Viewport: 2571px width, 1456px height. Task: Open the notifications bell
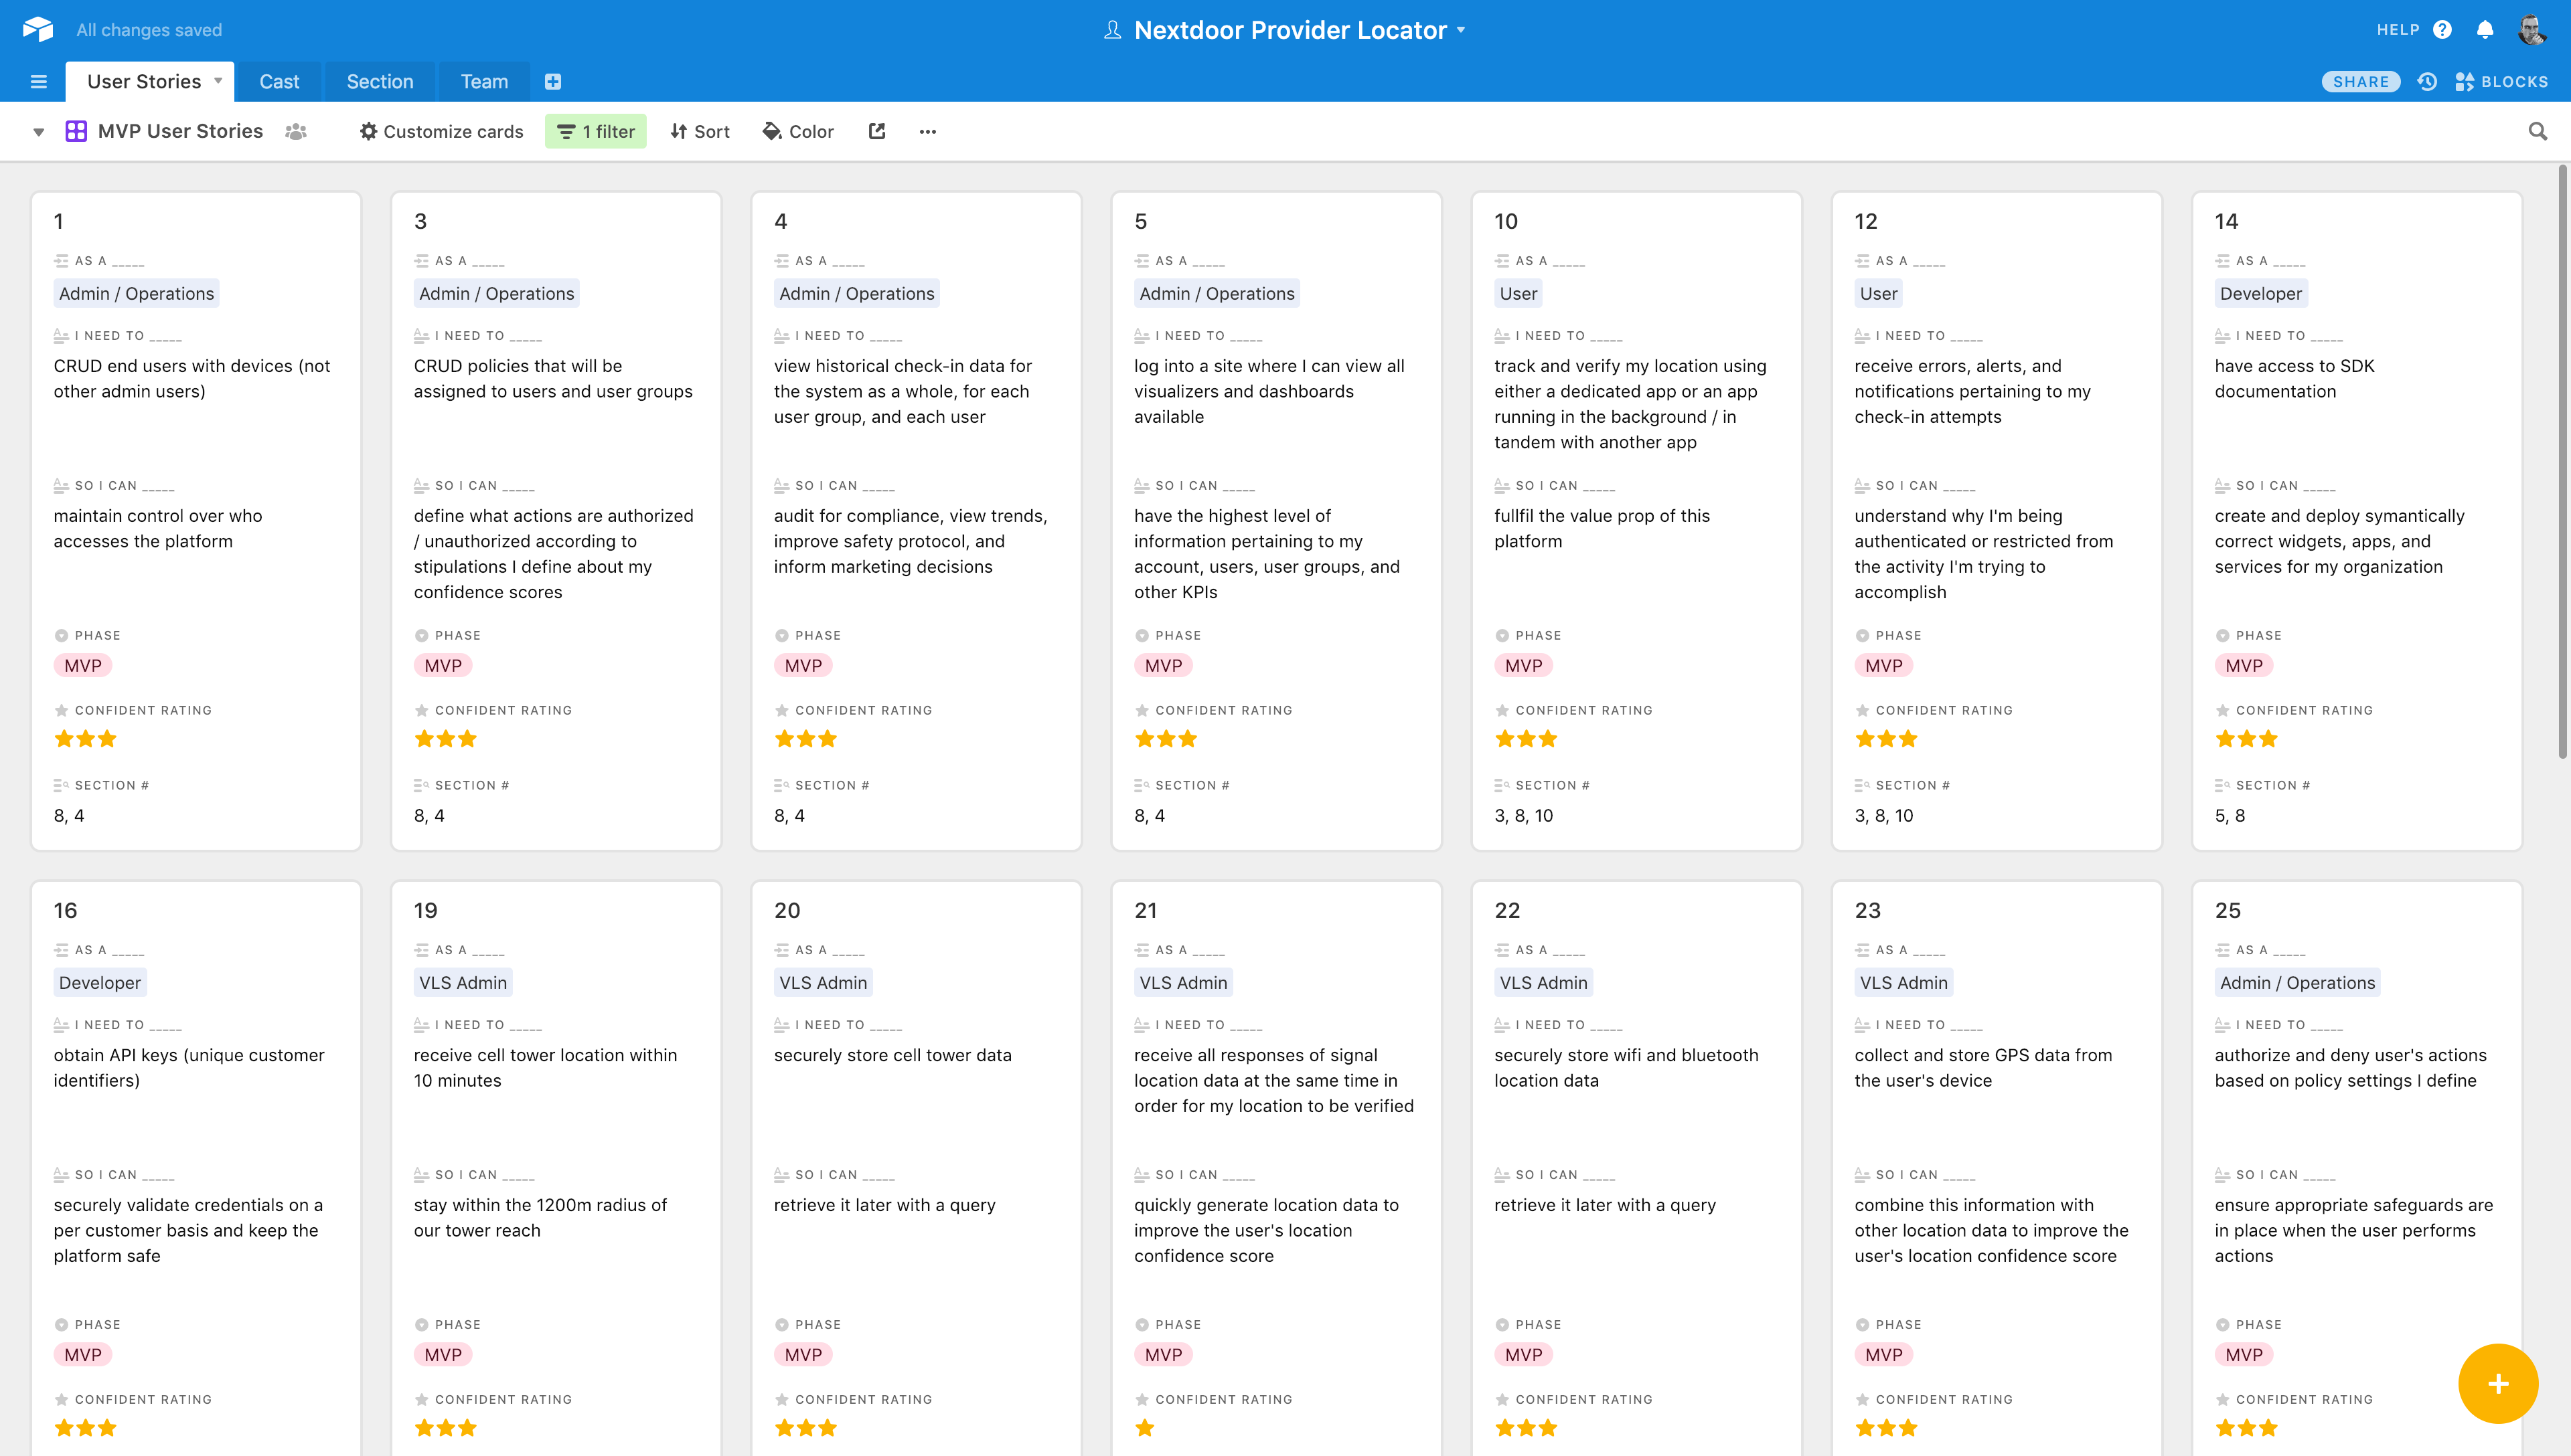click(x=2485, y=29)
